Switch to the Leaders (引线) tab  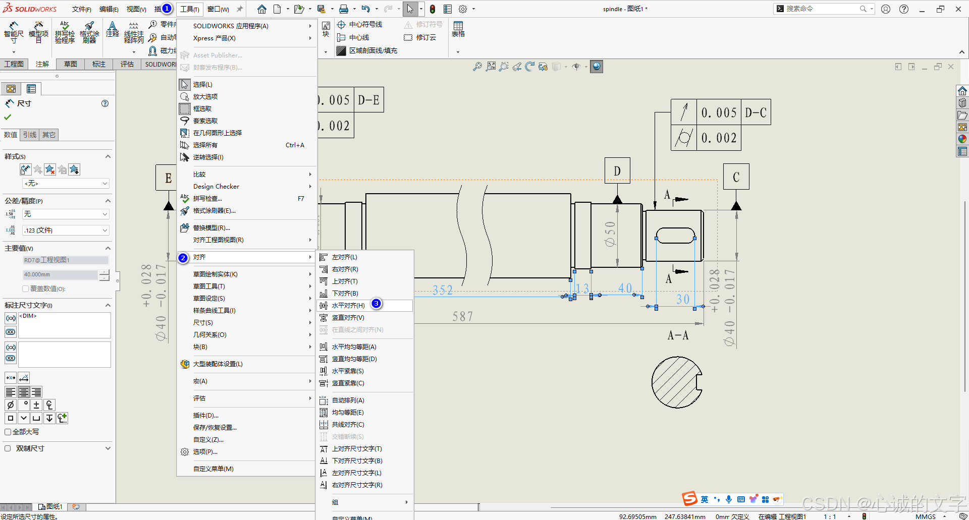30,135
